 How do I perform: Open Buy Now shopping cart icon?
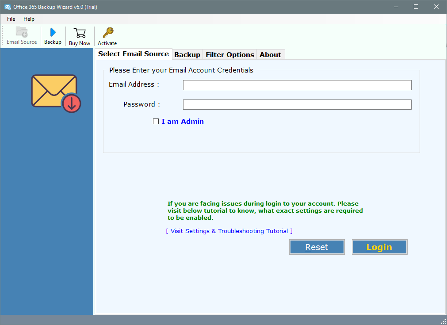(x=80, y=33)
